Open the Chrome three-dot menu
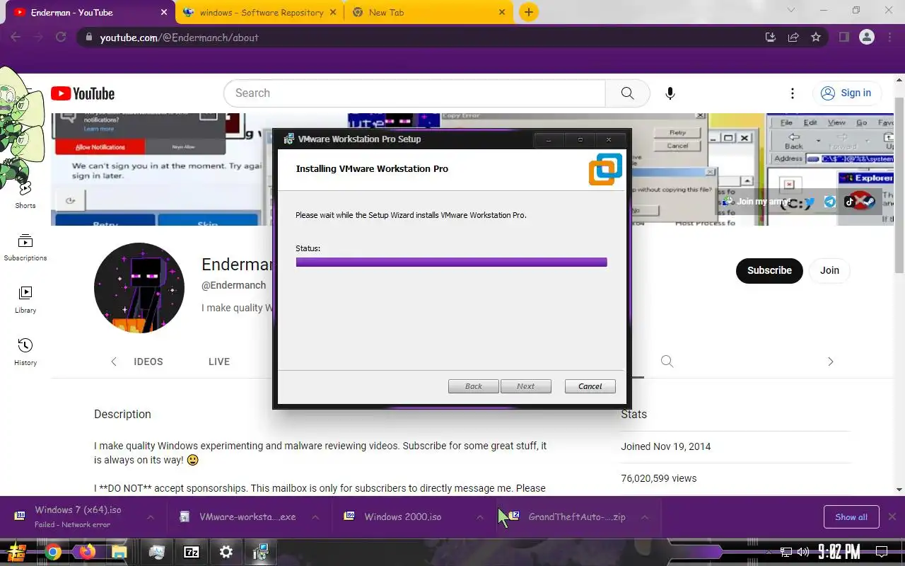Image resolution: width=905 pixels, height=566 pixels. pyautogui.click(x=889, y=37)
